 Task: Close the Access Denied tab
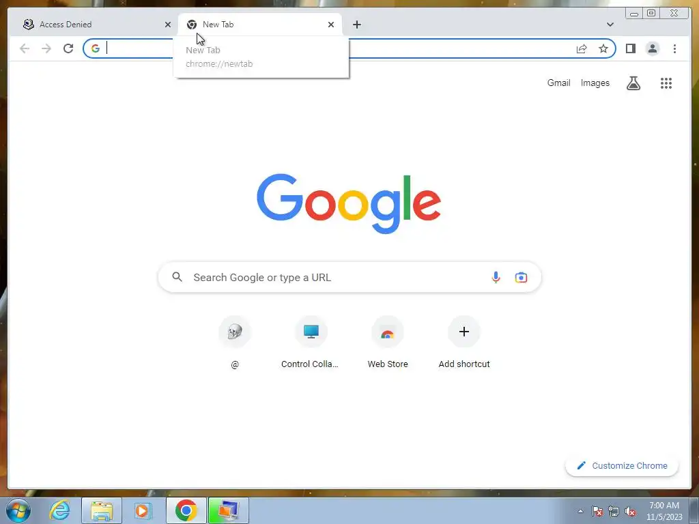point(168,25)
